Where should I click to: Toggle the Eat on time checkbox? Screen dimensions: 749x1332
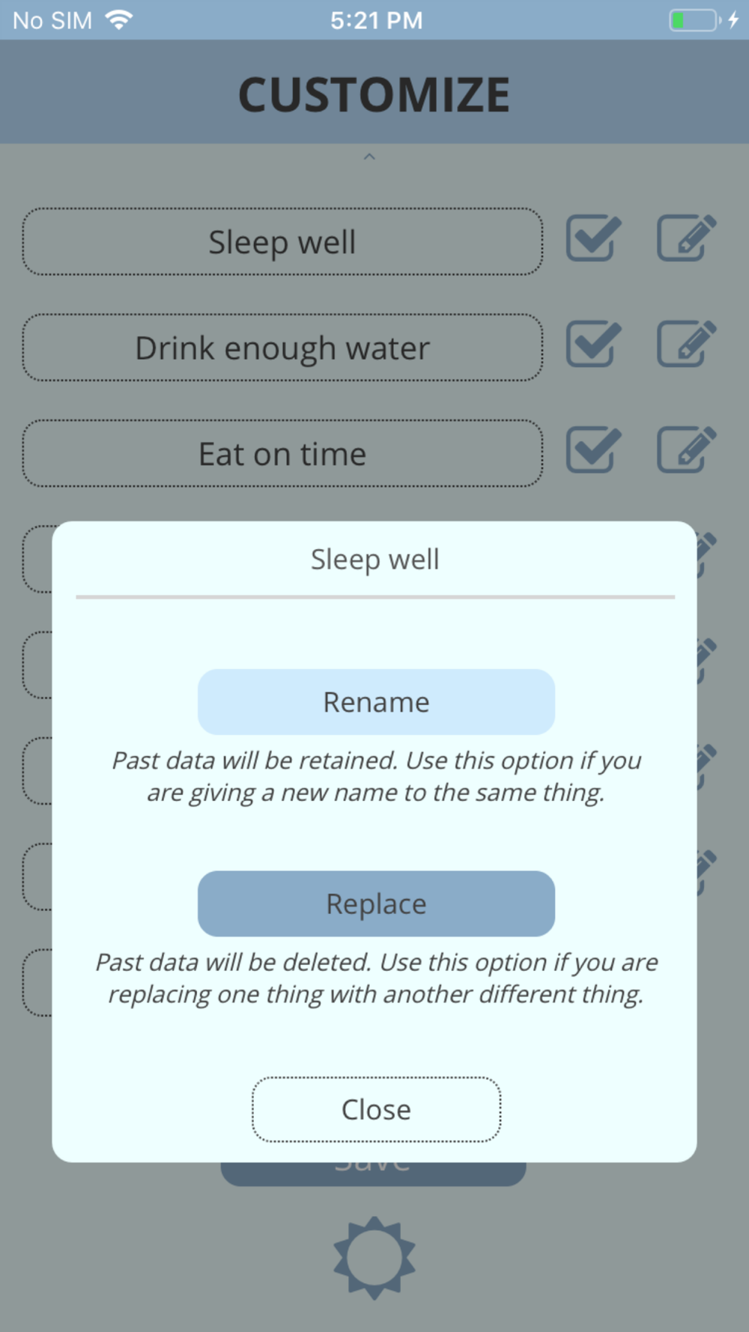click(593, 451)
